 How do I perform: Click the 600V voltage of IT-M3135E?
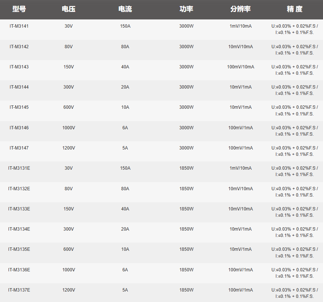pyautogui.click(x=68, y=249)
